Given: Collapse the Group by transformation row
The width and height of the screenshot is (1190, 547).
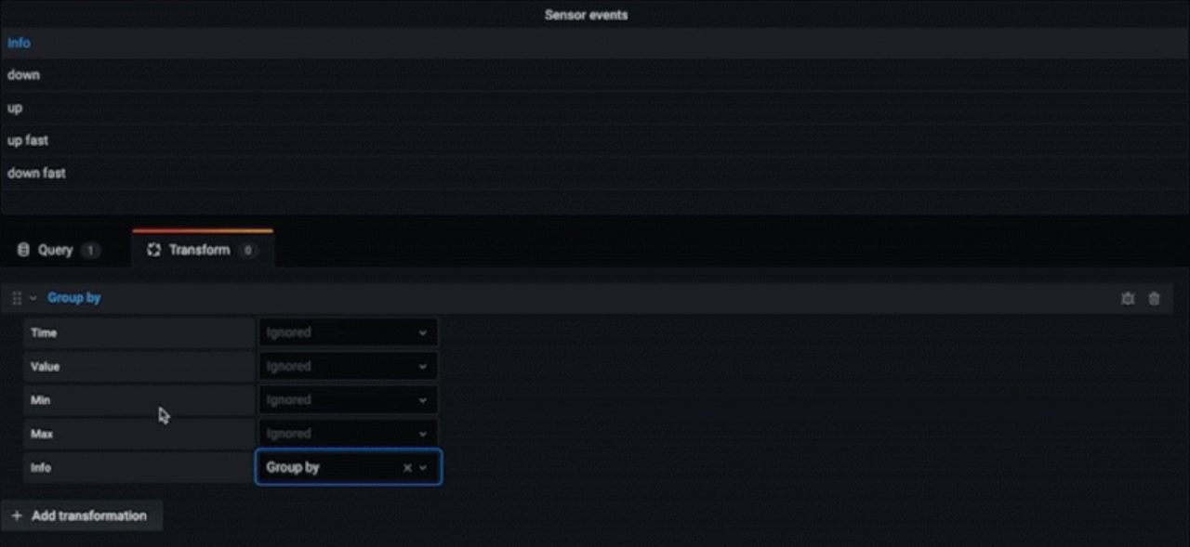Looking at the screenshot, I should pos(33,299).
